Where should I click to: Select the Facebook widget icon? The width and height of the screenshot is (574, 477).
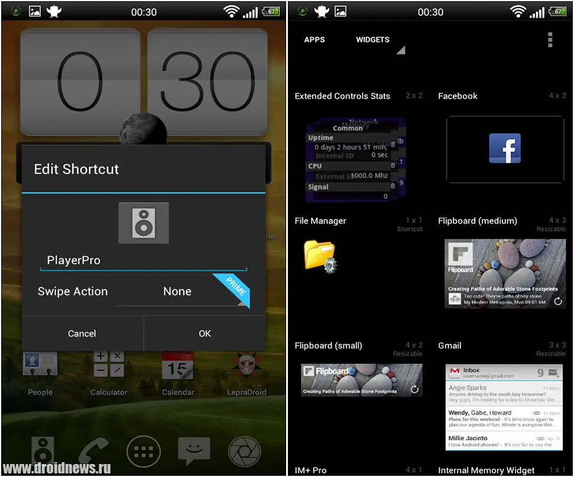click(505, 149)
